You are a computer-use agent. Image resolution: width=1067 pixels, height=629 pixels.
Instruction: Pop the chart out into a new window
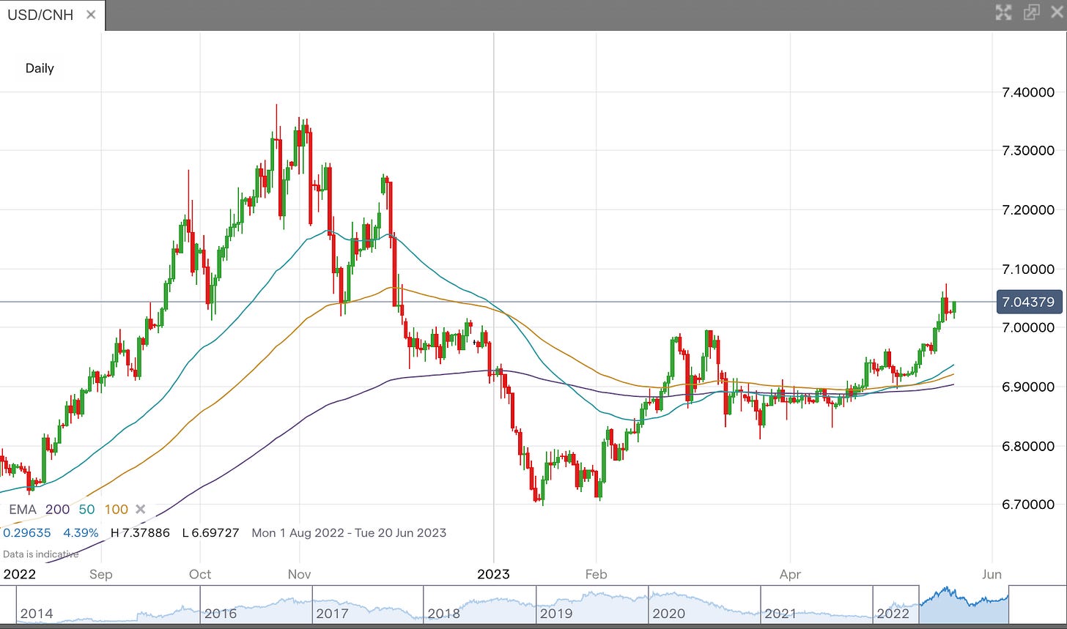[x=1030, y=12]
